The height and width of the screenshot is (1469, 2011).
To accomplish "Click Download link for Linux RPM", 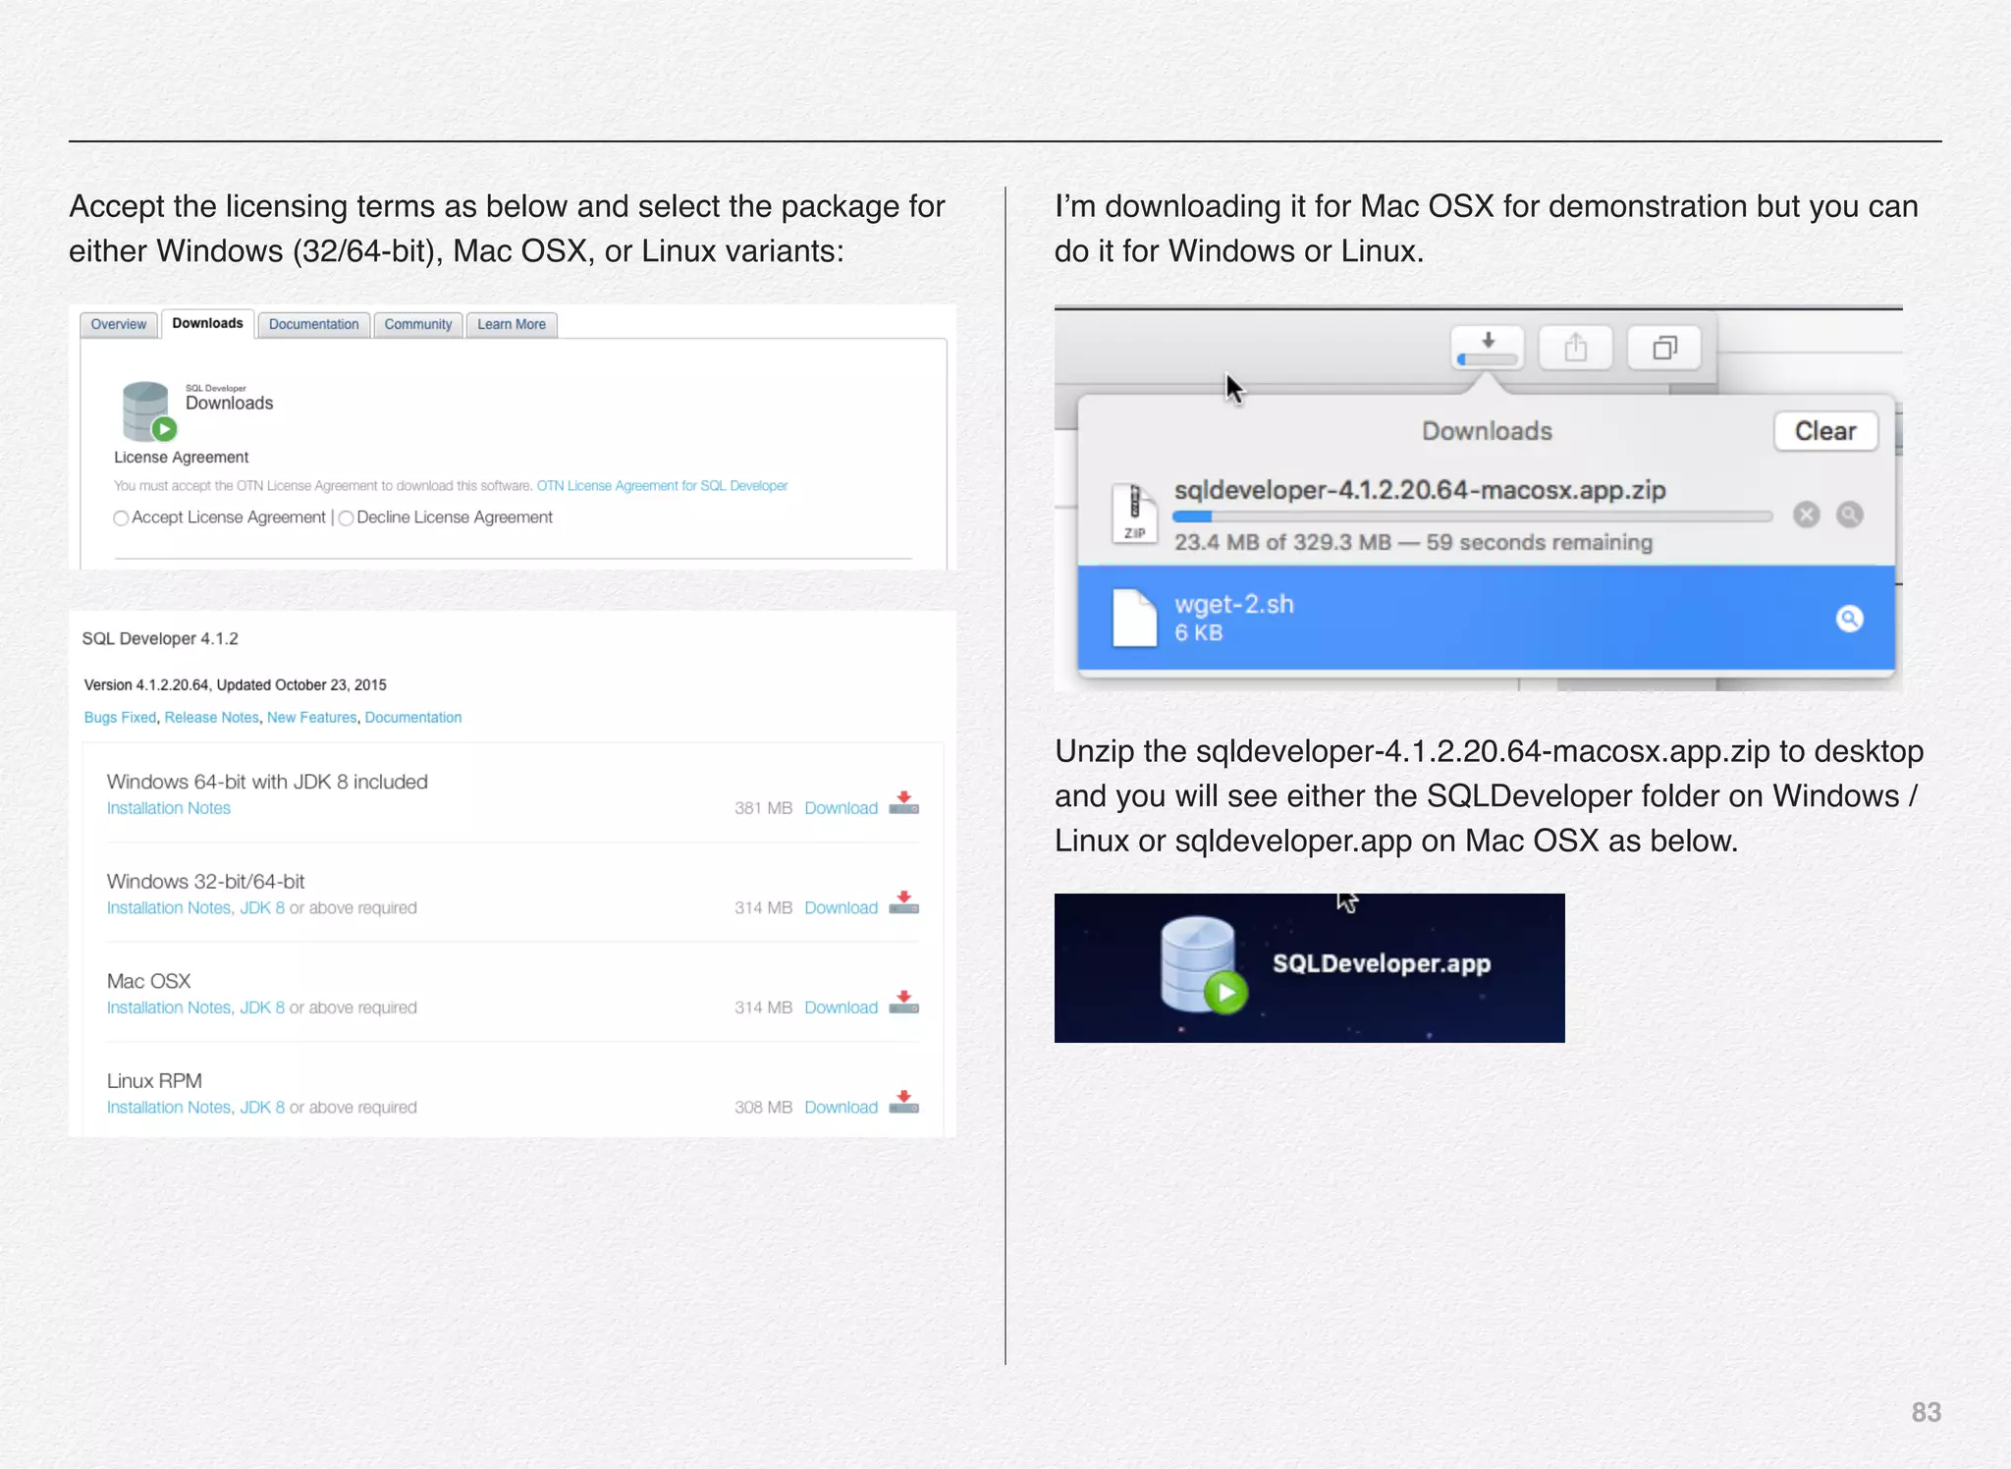I will (842, 1108).
